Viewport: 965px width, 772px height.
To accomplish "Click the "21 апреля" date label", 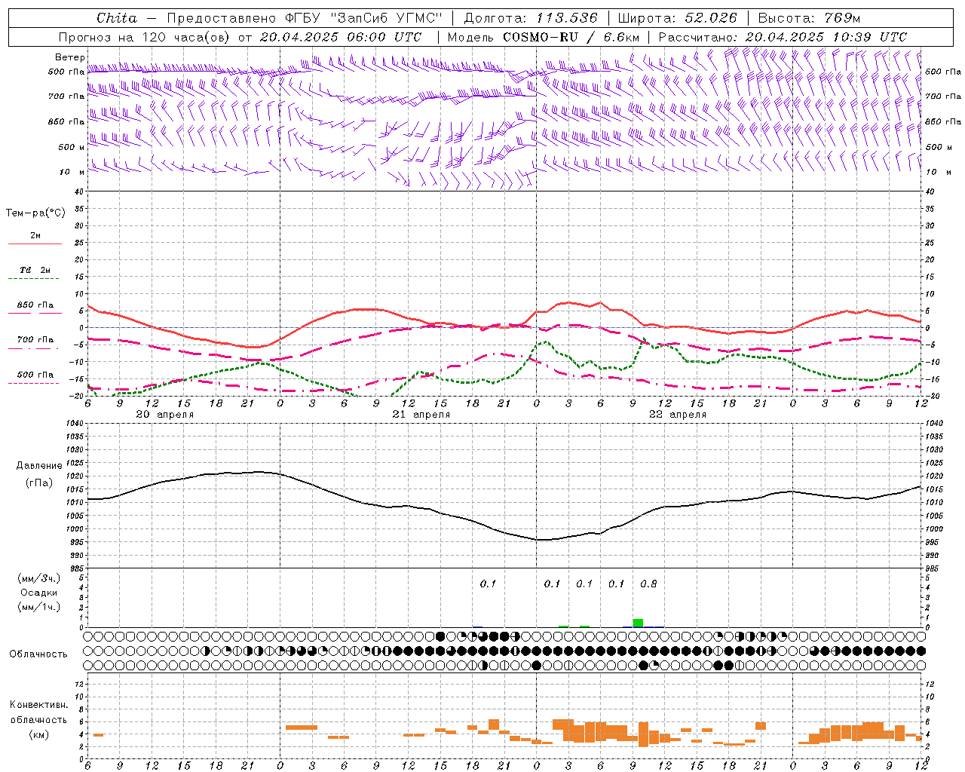I will coord(421,415).
